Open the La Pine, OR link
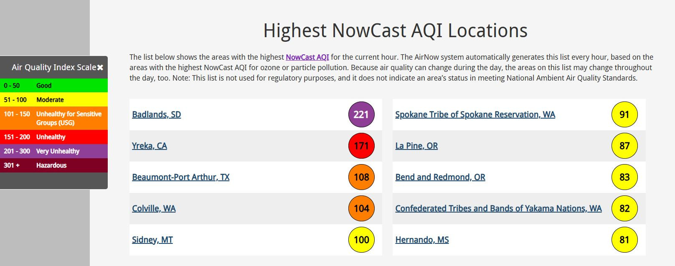The width and height of the screenshot is (675, 266). point(416,146)
